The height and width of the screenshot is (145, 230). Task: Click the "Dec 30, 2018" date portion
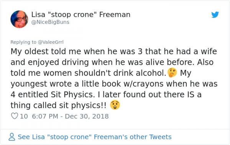[87, 116]
